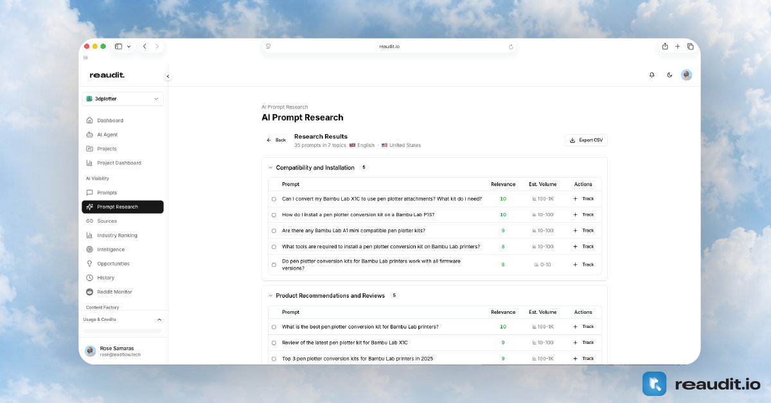Track the X1C conversion prompt
The width and height of the screenshot is (771, 403).
pyautogui.click(x=583, y=199)
